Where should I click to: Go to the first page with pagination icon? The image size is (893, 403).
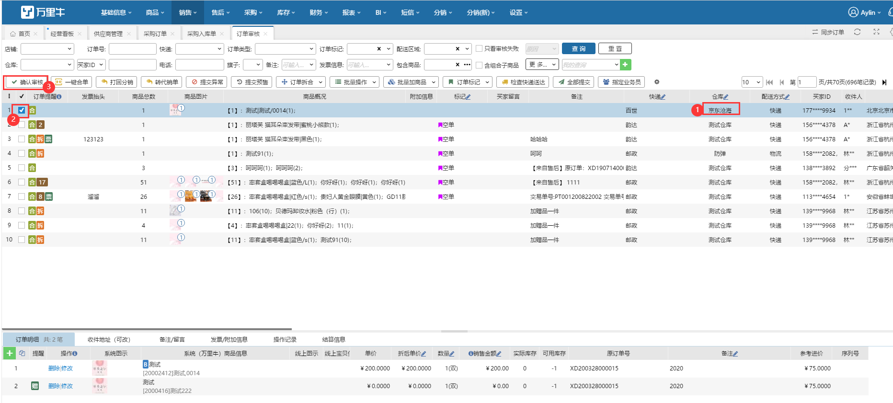(769, 82)
